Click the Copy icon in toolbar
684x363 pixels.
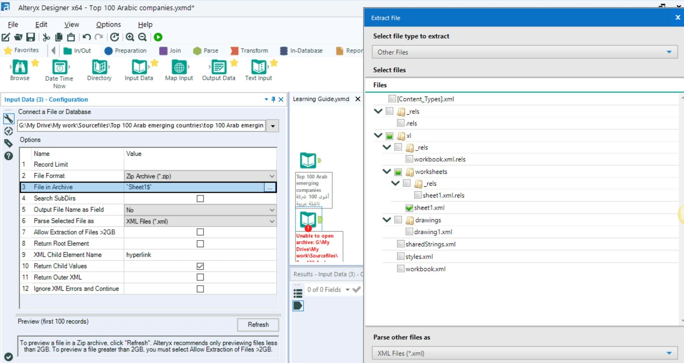[59, 37]
